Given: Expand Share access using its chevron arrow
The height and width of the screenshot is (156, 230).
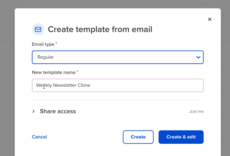Looking at the screenshot, I should pyautogui.click(x=33, y=111).
